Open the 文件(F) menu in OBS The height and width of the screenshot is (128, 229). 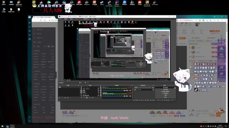[61, 19]
